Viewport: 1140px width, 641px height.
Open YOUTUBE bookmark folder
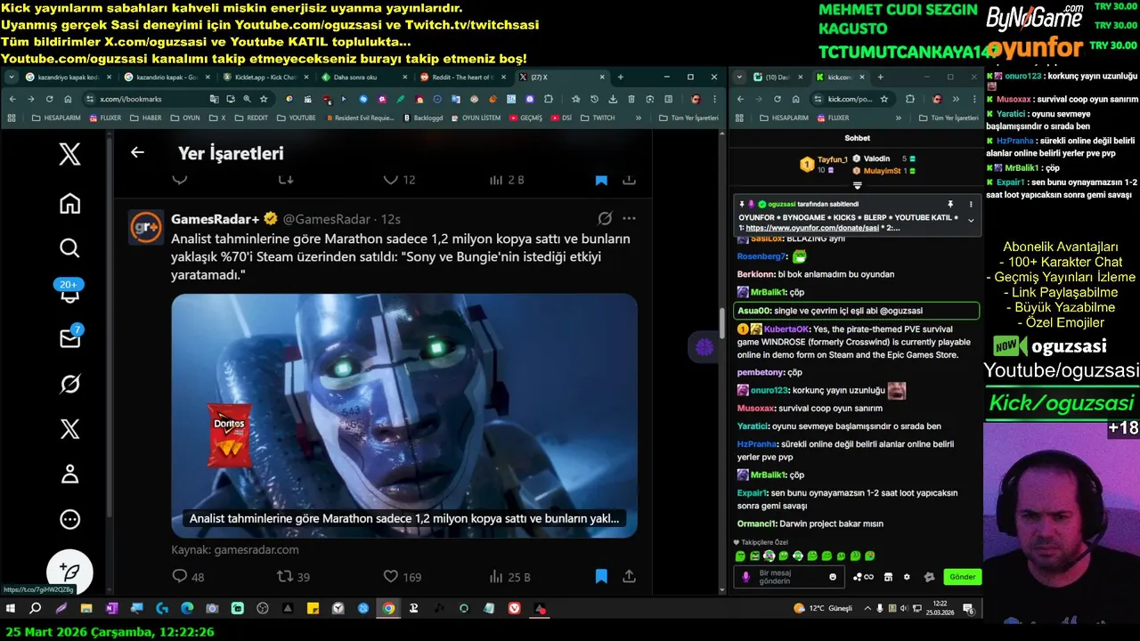pos(296,118)
